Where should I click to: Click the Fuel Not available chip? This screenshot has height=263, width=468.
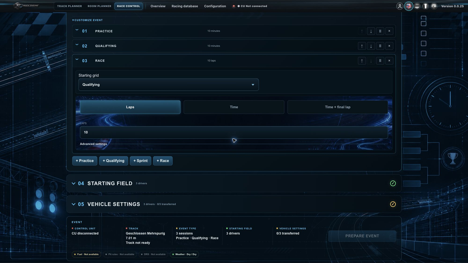coord(86,254)
